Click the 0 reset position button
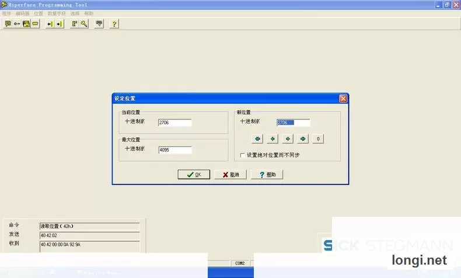The image size is (461, 278). coord(318,139)
